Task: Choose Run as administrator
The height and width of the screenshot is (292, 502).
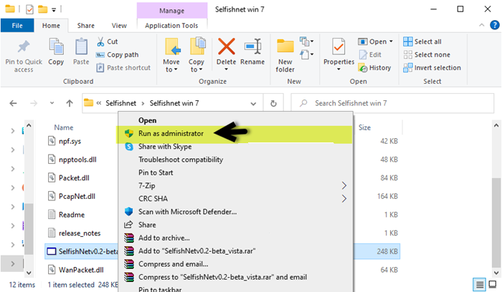Action: tap(235, 134)
